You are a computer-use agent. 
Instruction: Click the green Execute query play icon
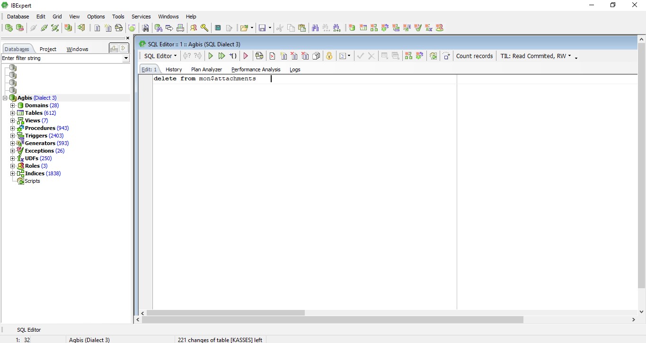211,56
